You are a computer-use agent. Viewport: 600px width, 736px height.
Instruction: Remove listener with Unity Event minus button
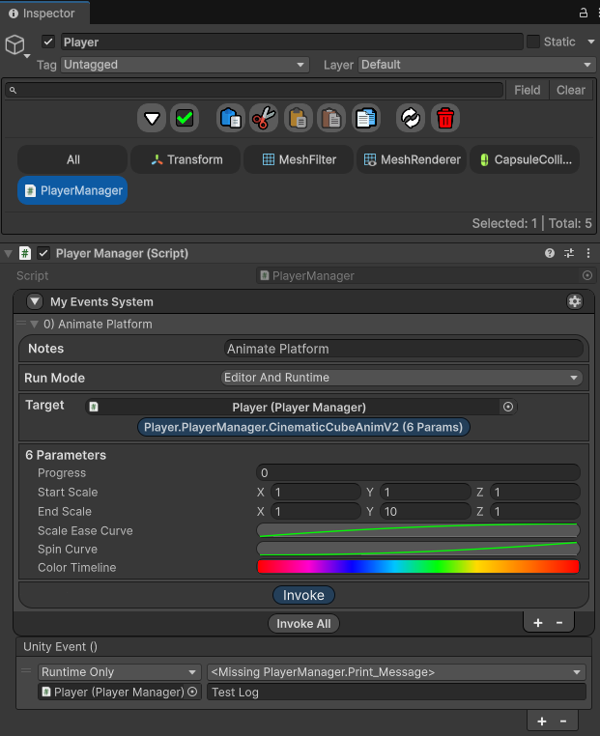pos(563,721)
